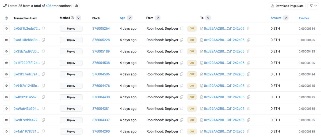Click the Txn Fee column header
Image resolution: width=321 pixels, height=137 pixels.
[304, 18]
